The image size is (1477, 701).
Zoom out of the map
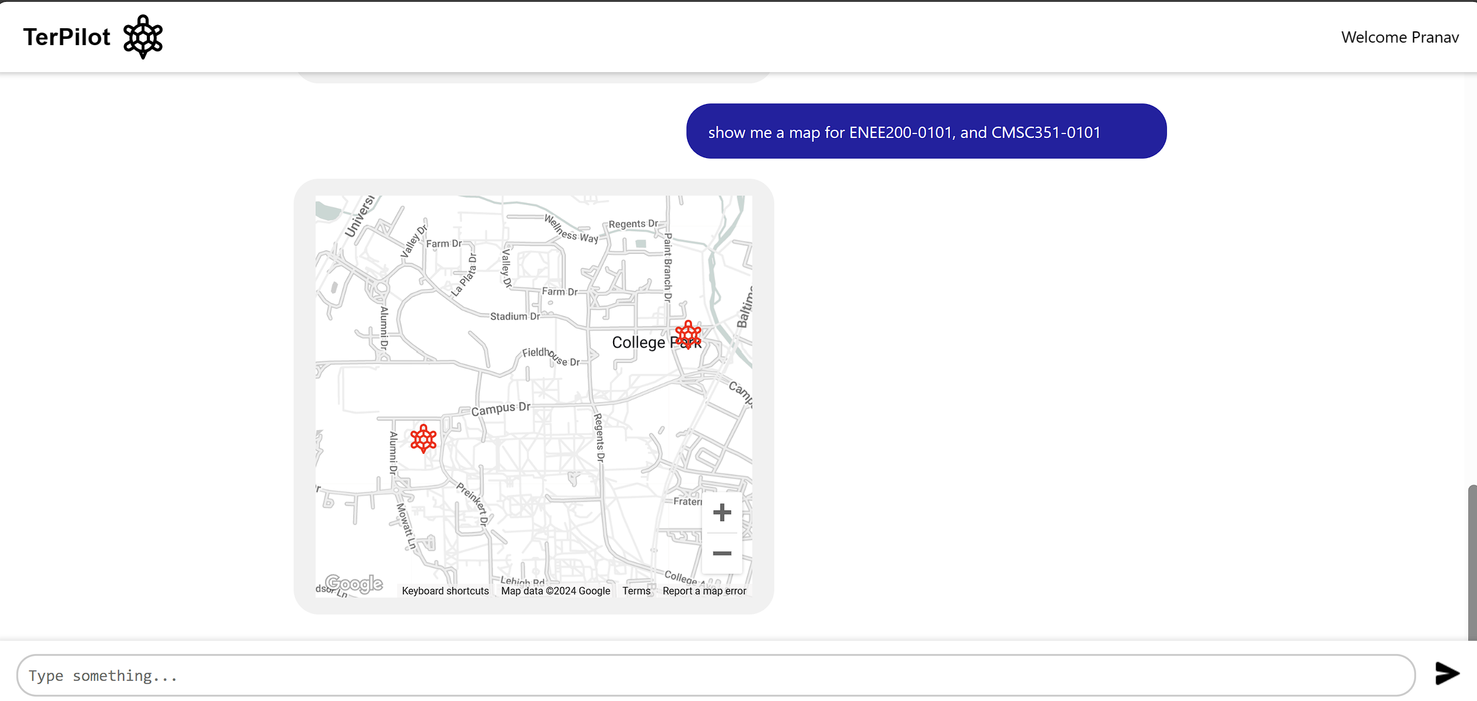point(722,554)
